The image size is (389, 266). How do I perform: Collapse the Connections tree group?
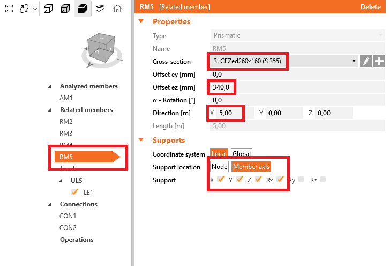pos(50,204)
